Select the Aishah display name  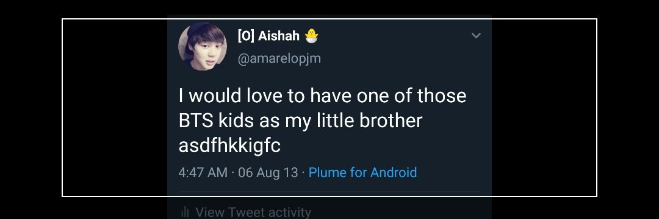pos(279,36)
